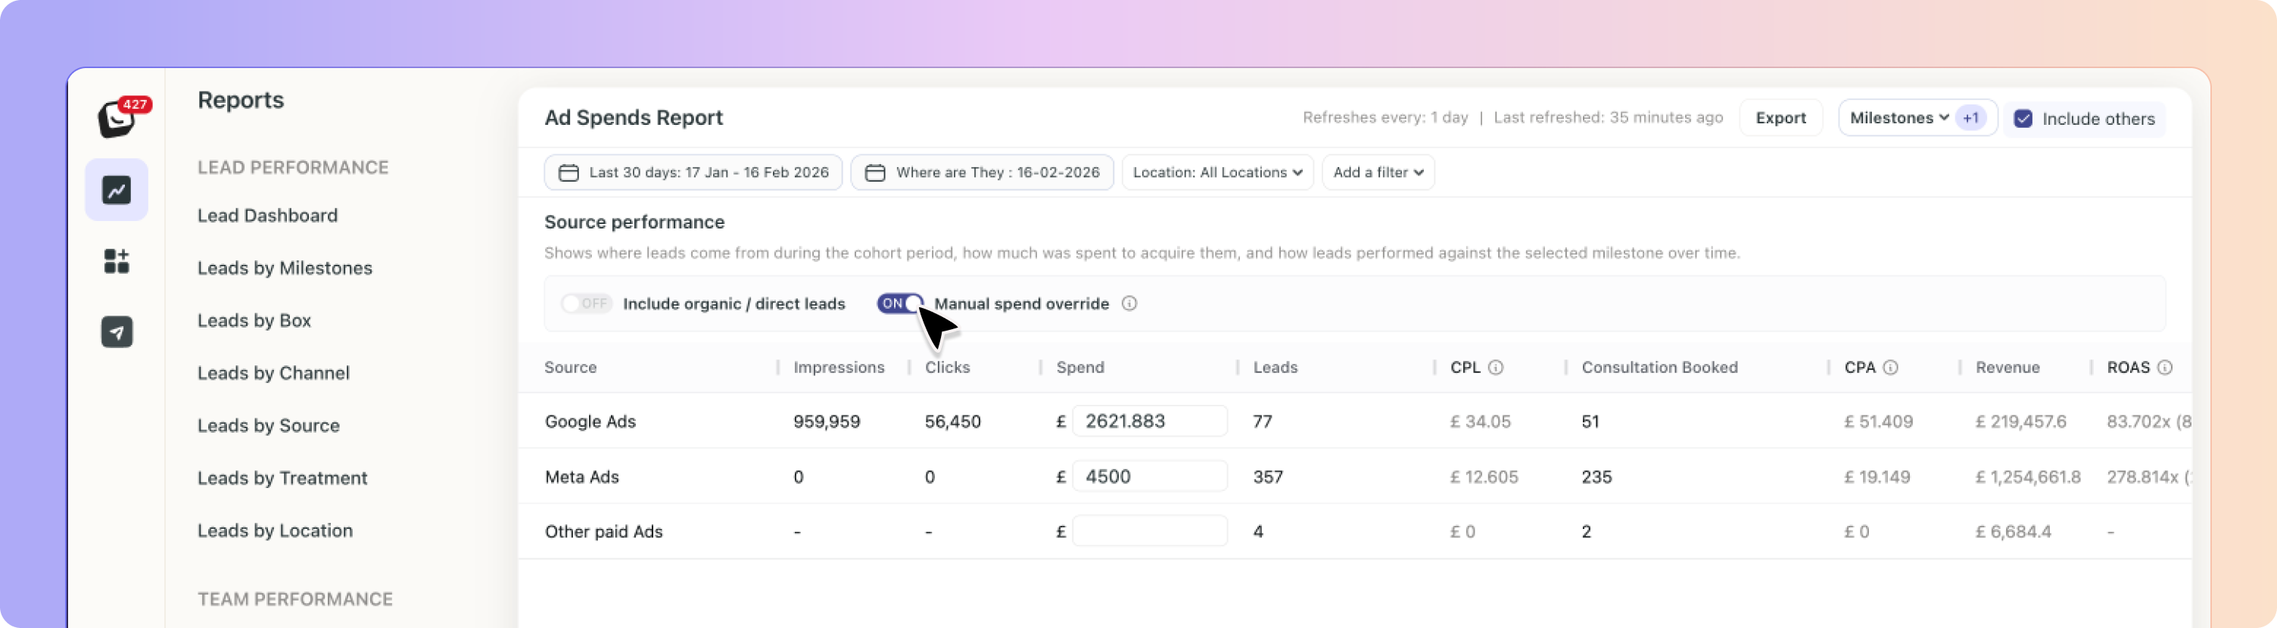Click the CPA column info icon

tap(1890, 368)
